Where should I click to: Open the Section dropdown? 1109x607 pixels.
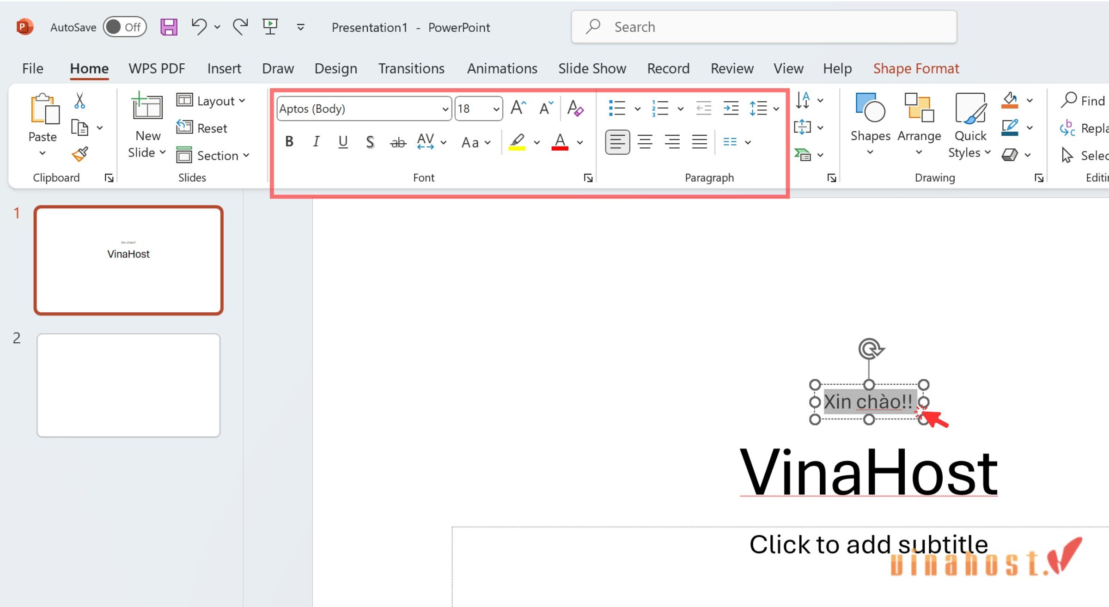click(x=213, y=155)
